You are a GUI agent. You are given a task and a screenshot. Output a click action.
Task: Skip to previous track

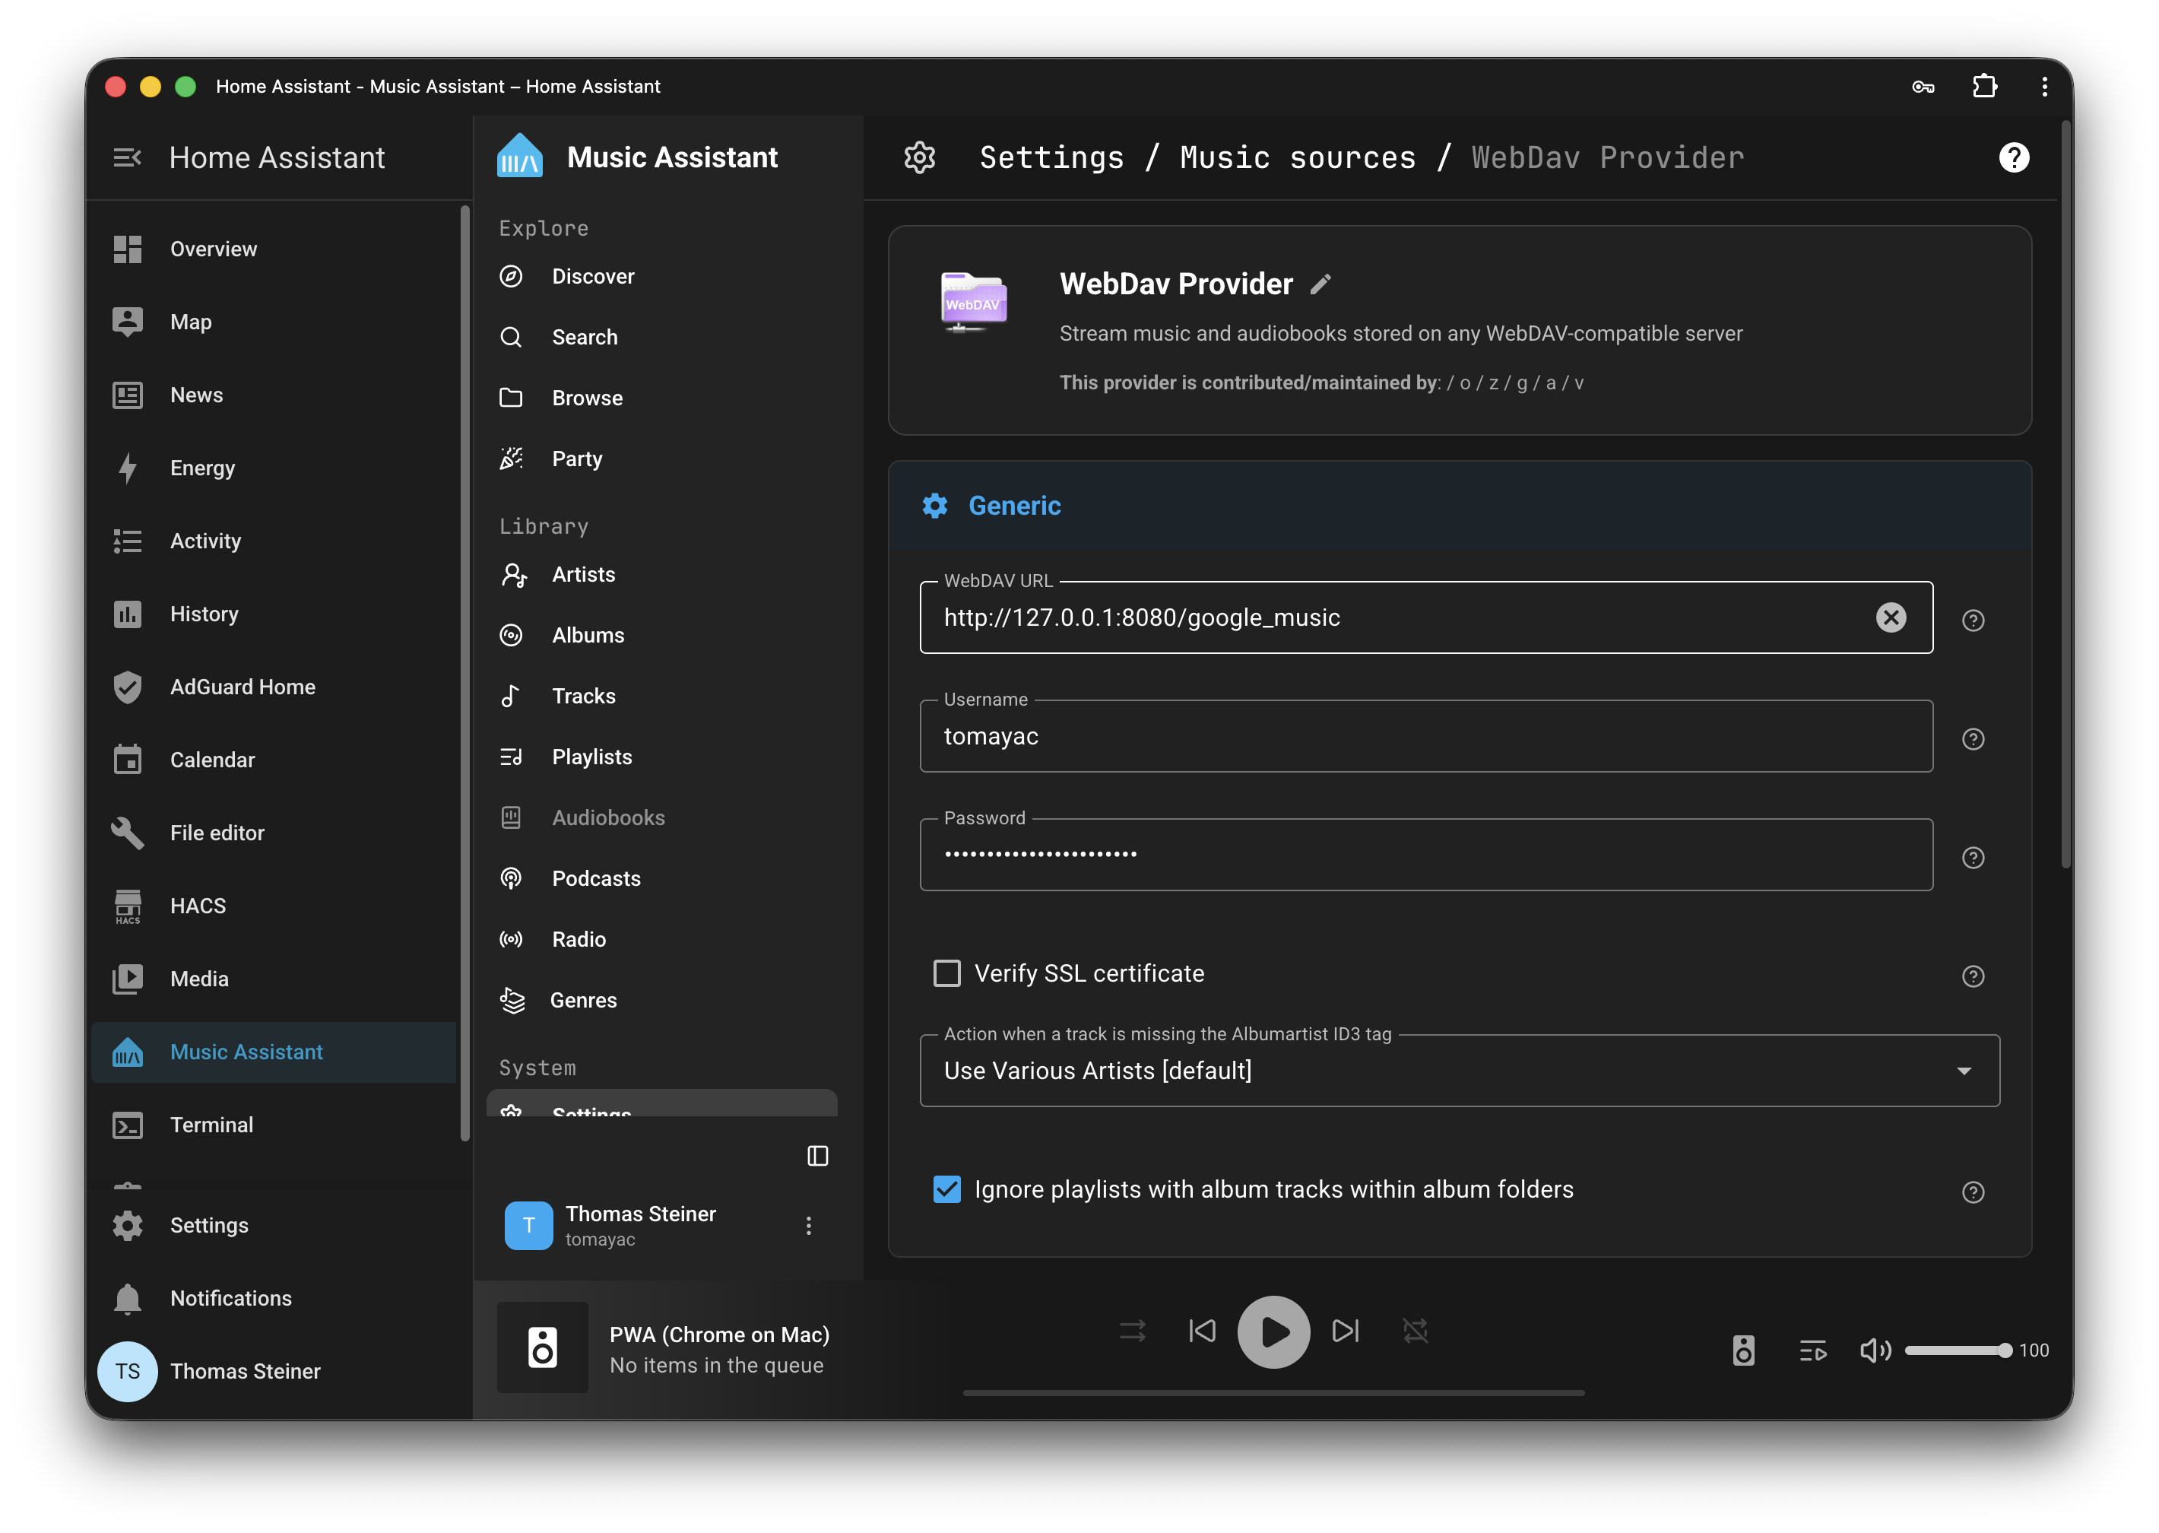(1202, 1331)
